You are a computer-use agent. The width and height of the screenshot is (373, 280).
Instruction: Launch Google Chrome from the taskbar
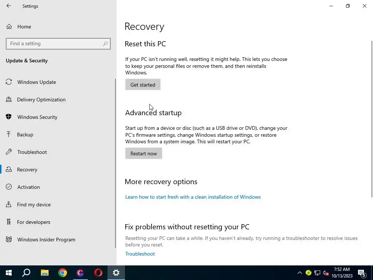click(x=63, y=273)
